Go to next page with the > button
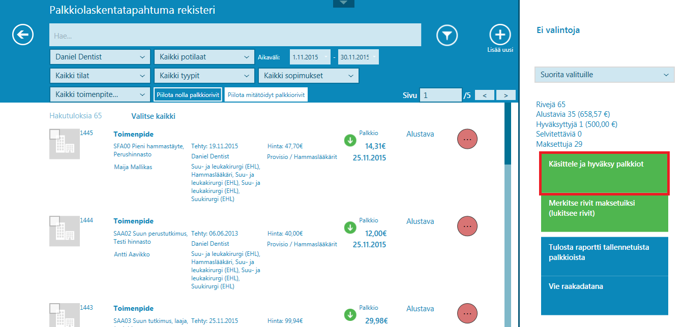Image resolution: width=684 pixels, height=327 pixels. pos(505,95)
